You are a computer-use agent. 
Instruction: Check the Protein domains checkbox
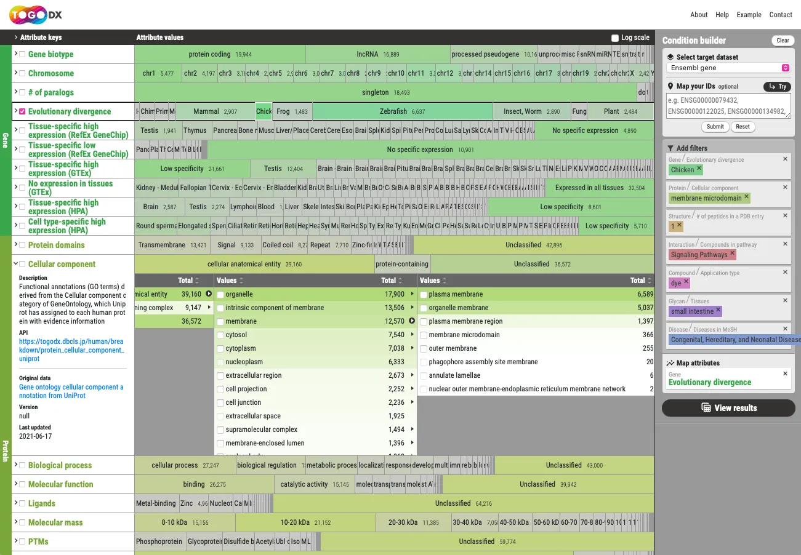tap(23, 245)
